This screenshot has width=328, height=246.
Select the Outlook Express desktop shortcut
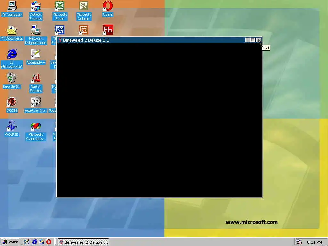(36, 11)
